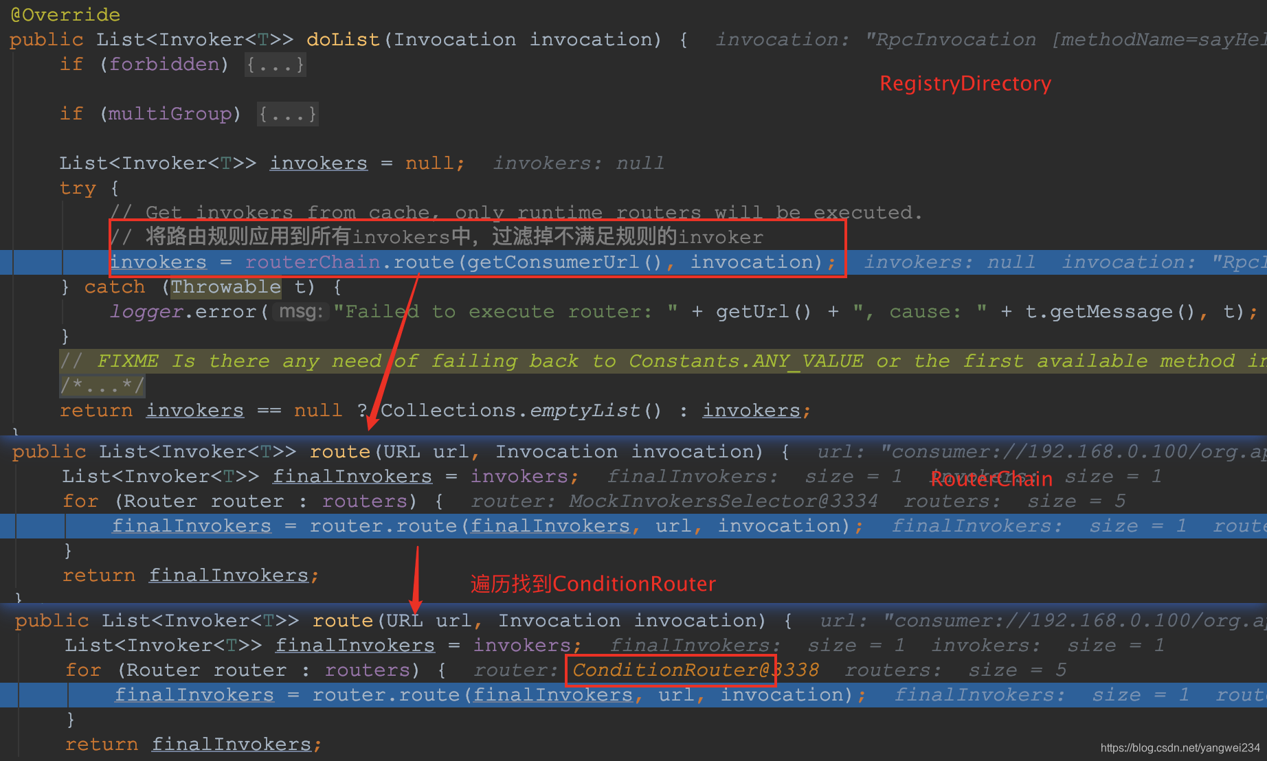Click the multiGroup variable
Screen dimensions: 1267x761
(x=170, y=114)
